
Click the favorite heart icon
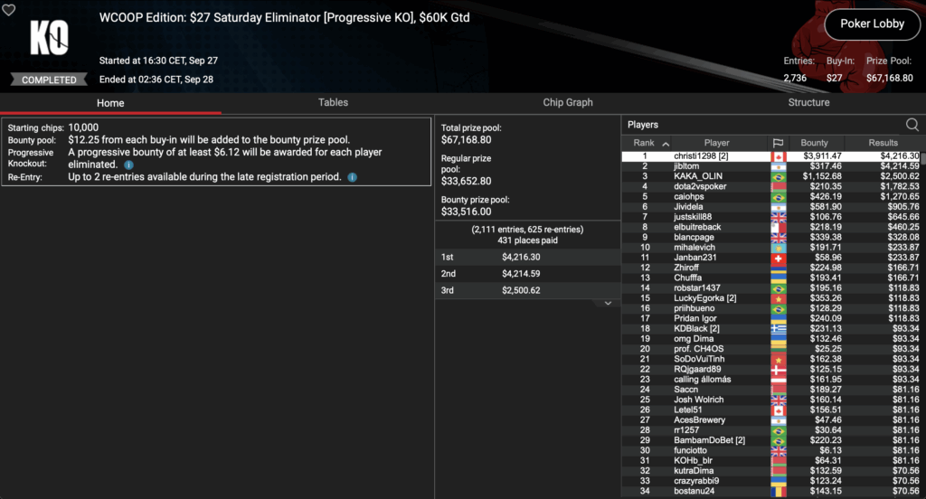(x=10, y=11)
